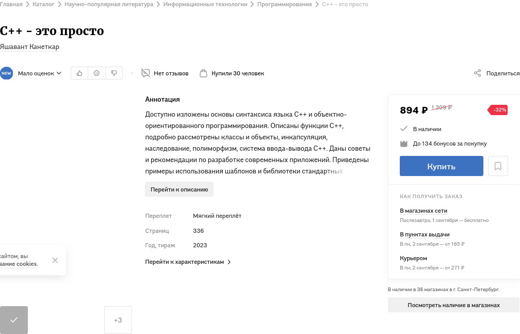The width and height of the screenshot is (520, 334).
Task: Show the +3 more images thumbnail
Action: [118, 320]
